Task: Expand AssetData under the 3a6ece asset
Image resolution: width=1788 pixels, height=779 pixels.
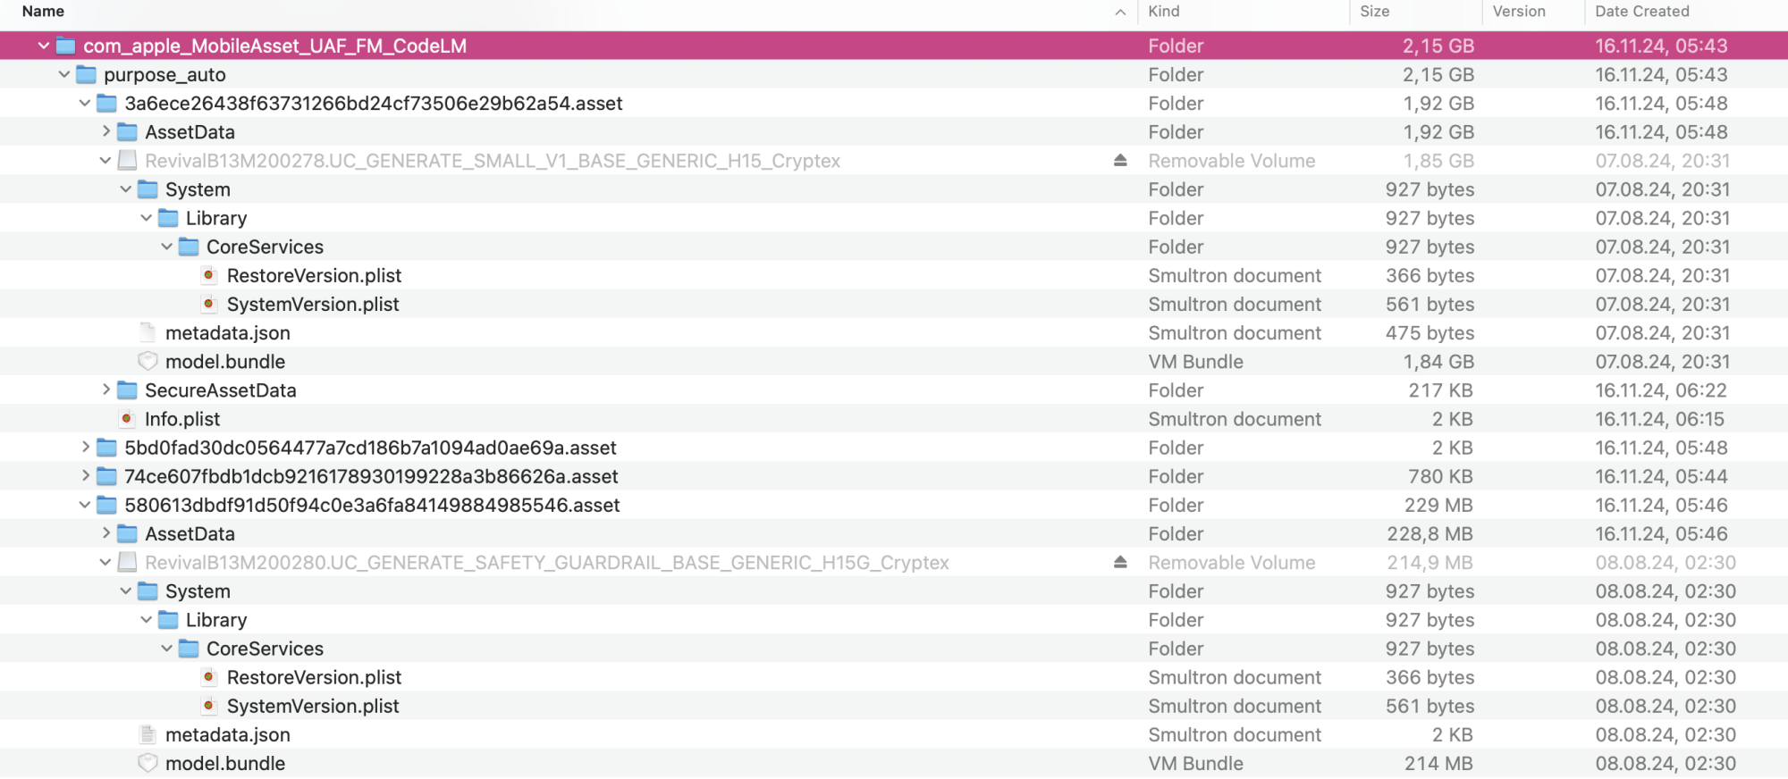Action: pyautogui.click(x=105, y=131)
